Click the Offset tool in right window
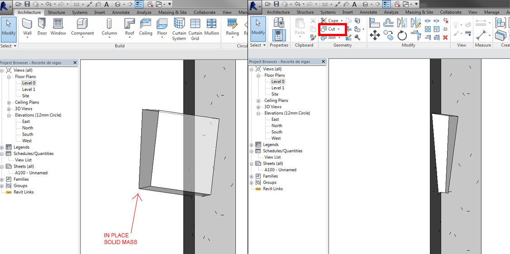This screenshot has width=510, height=254. [389, 23]
